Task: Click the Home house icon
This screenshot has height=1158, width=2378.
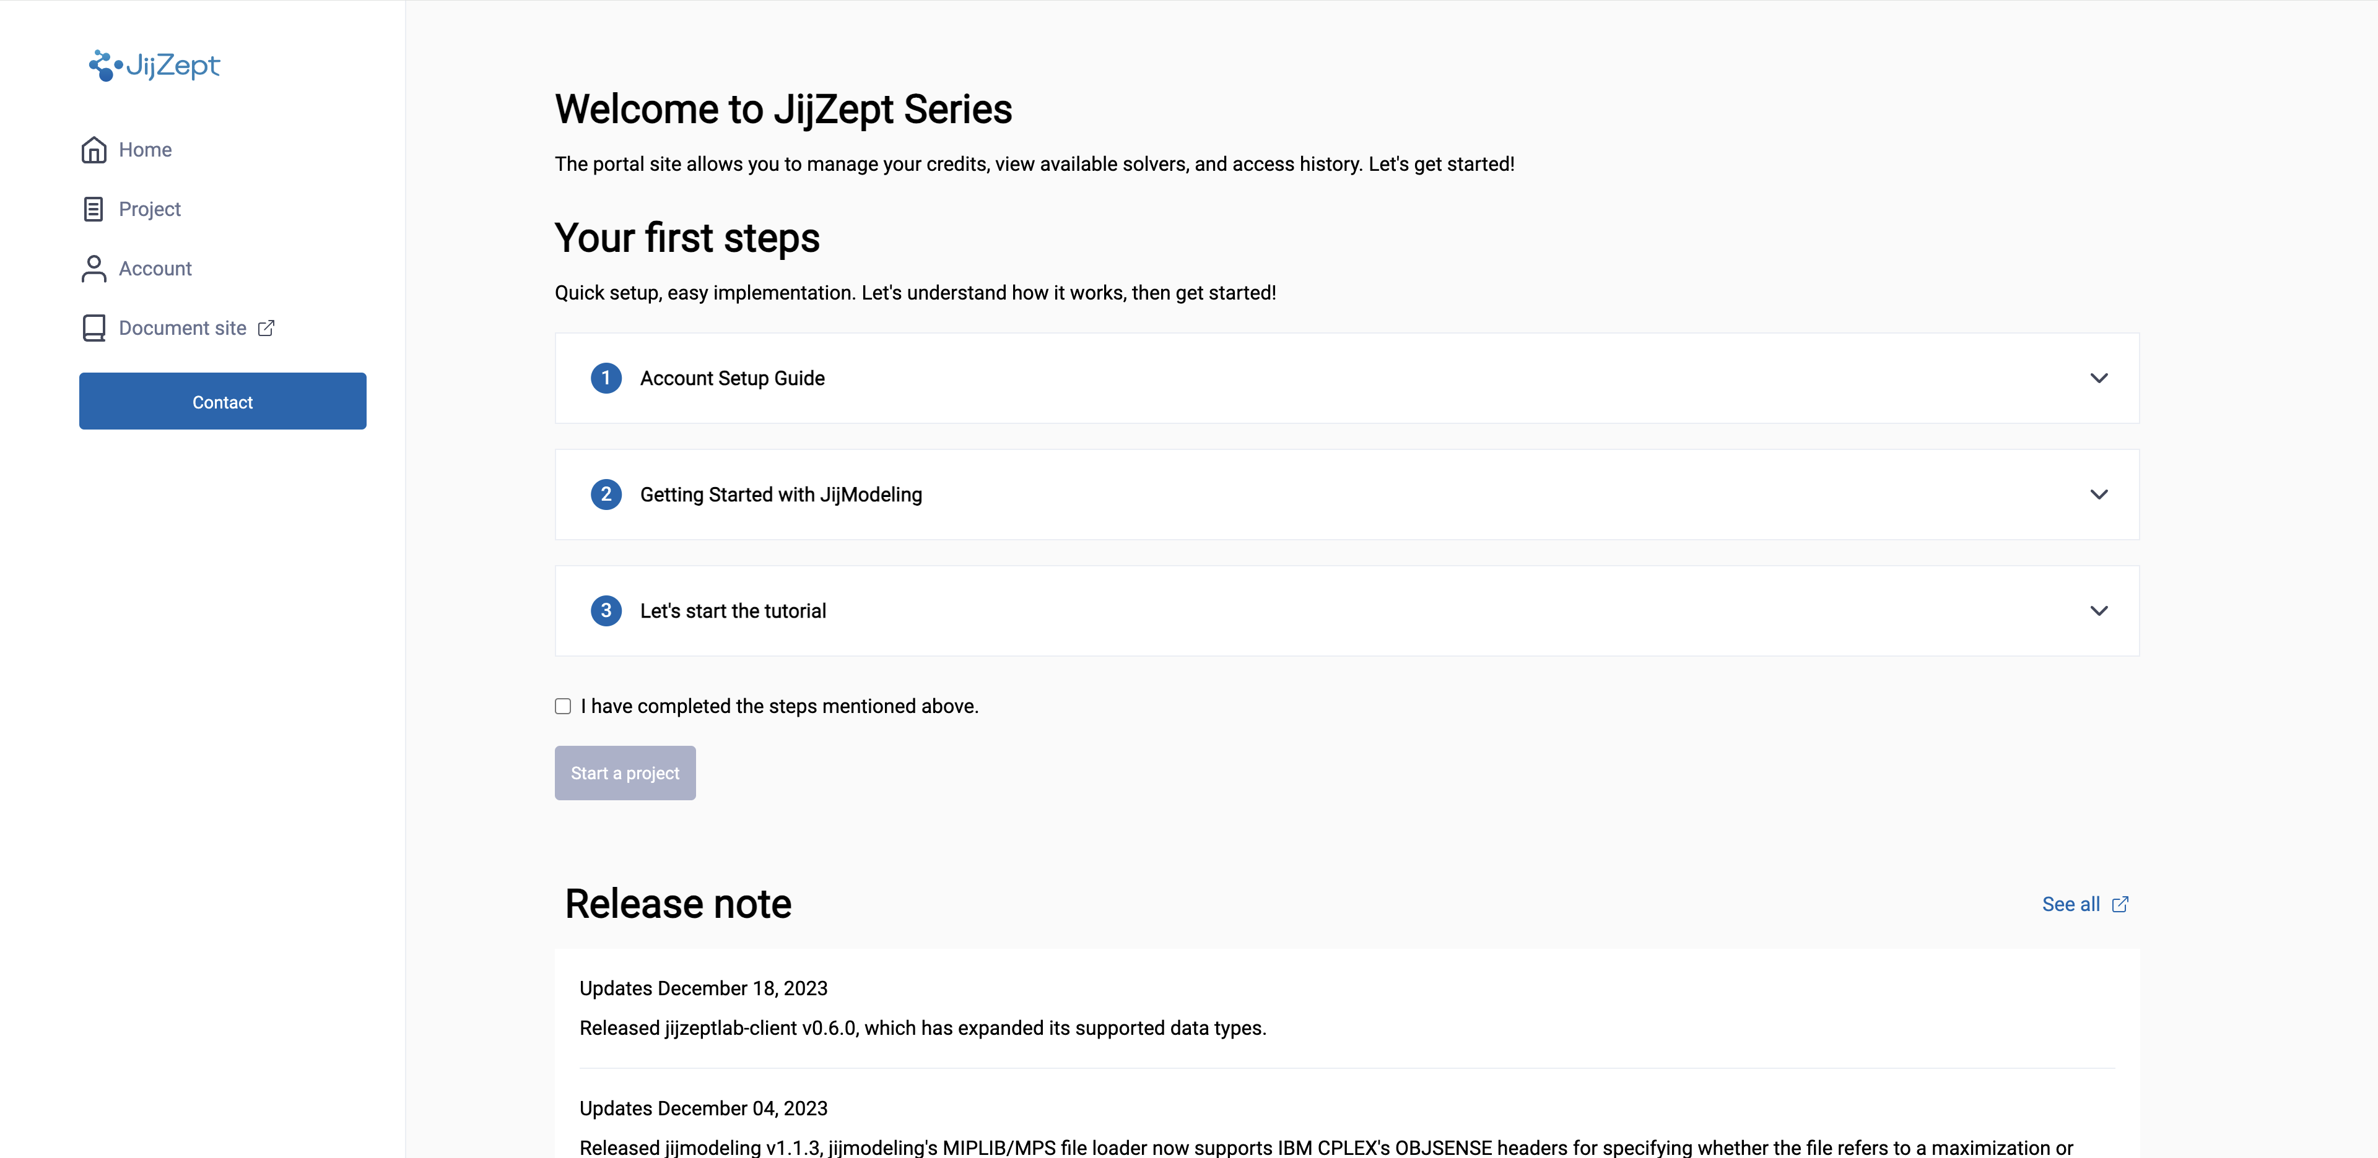Action: point(94,150)
